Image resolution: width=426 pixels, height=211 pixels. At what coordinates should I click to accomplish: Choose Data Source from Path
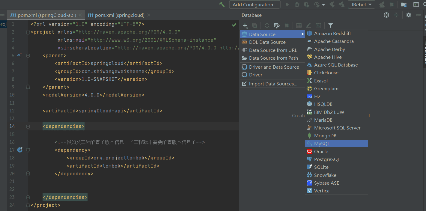tap(273, 58)
